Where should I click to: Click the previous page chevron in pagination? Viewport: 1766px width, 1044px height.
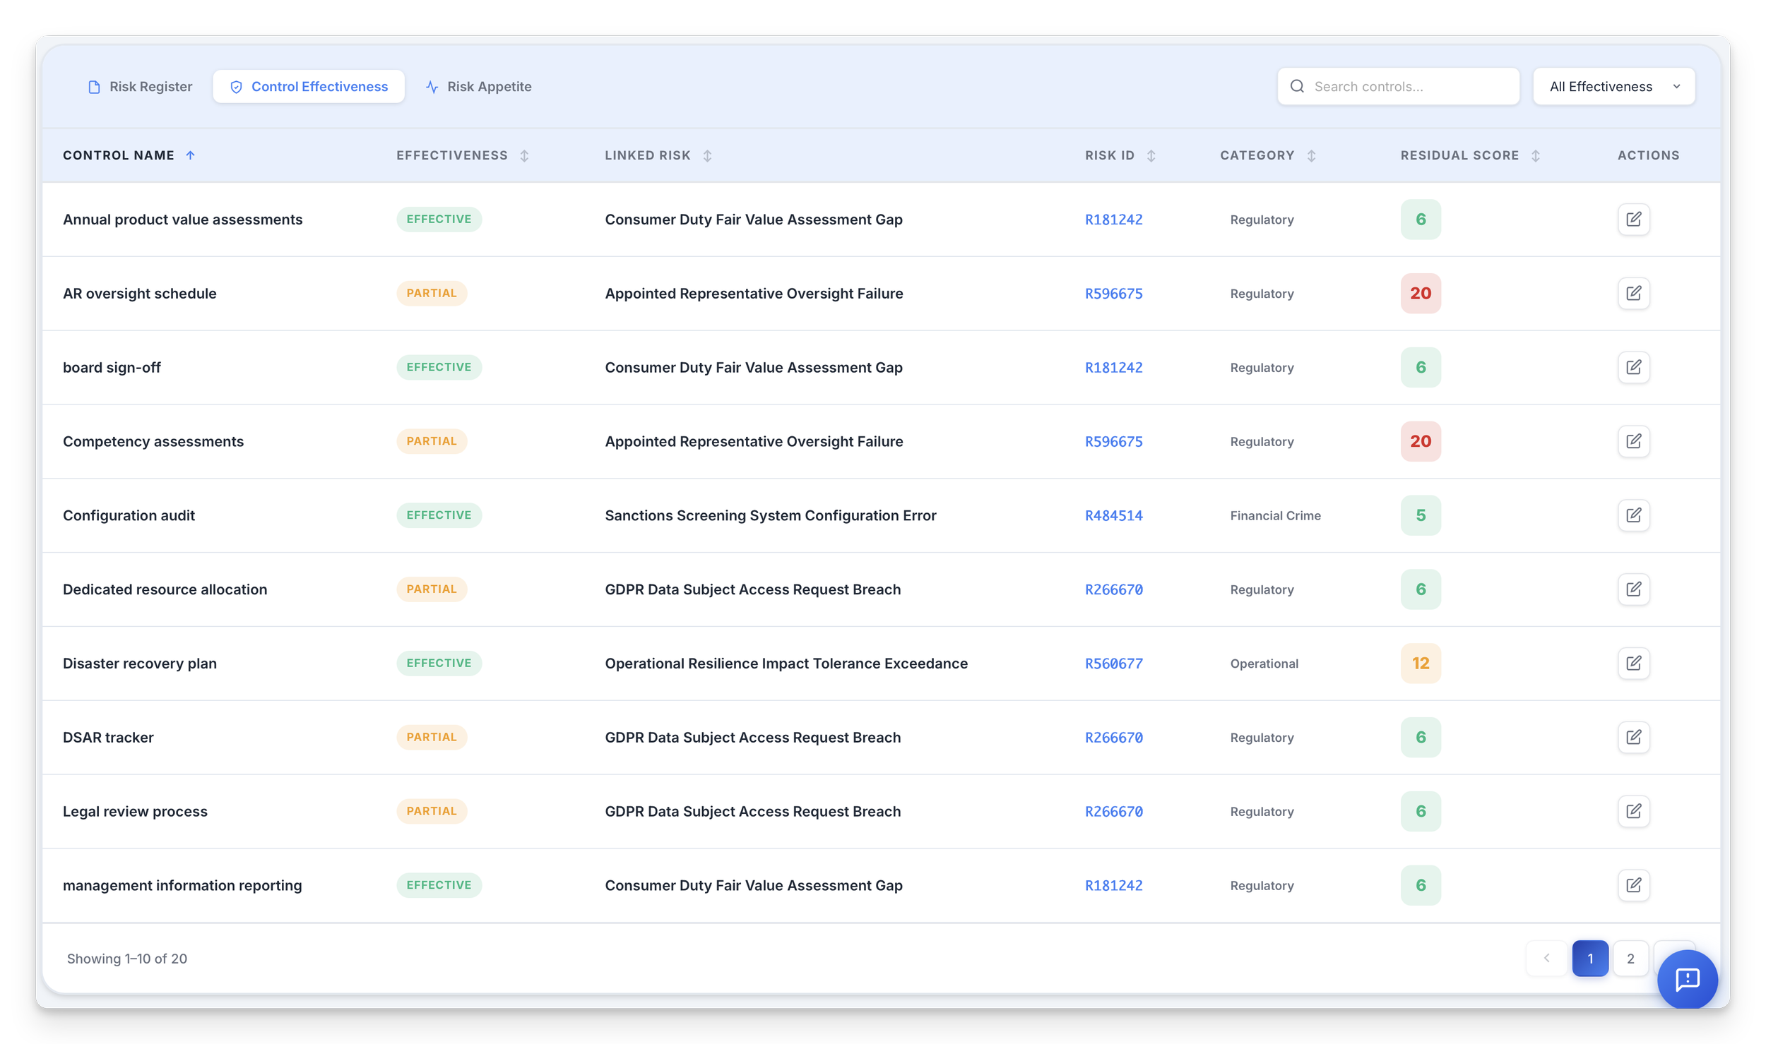click(1548, 958)
